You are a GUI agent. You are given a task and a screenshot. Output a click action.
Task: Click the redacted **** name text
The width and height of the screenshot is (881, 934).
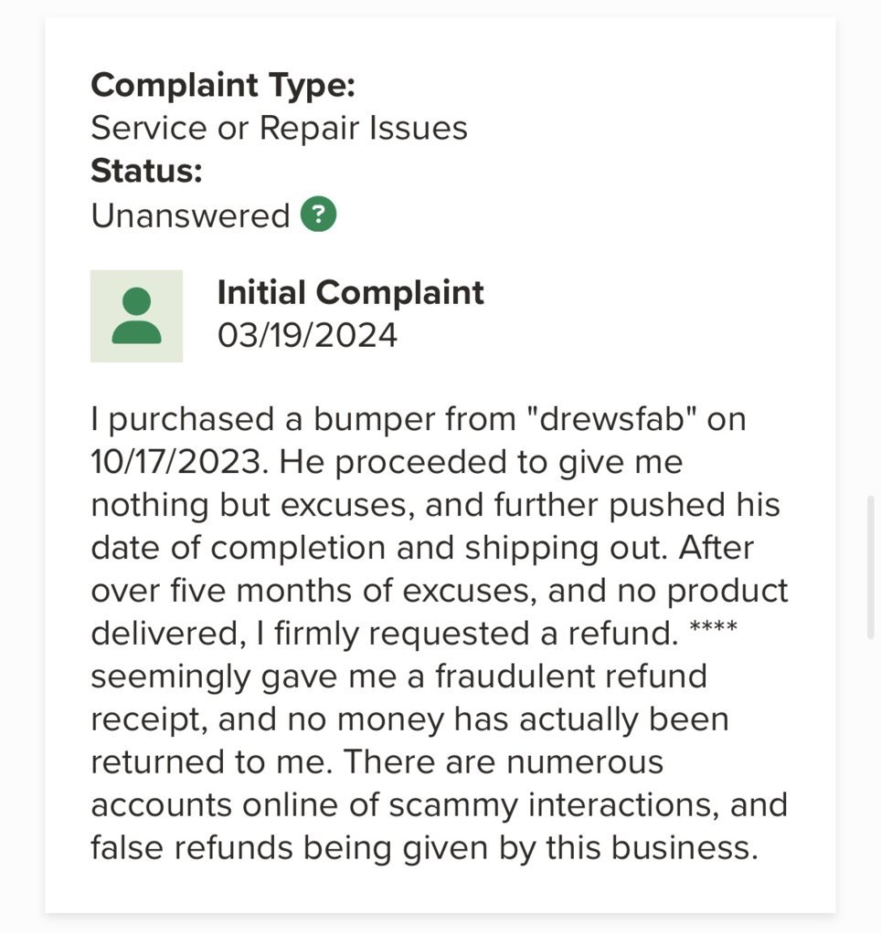(714, 627)
